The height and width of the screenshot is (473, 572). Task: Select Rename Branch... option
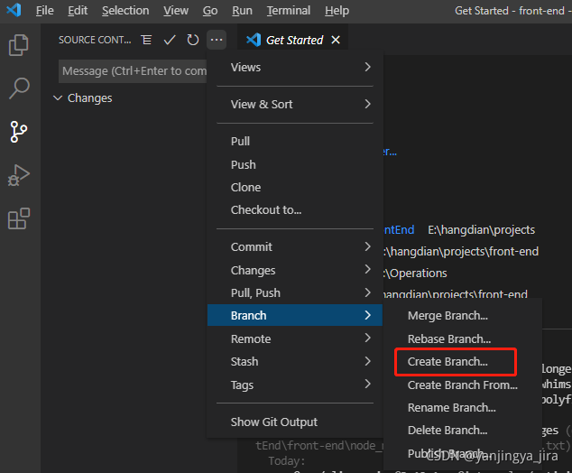[463, 407]
